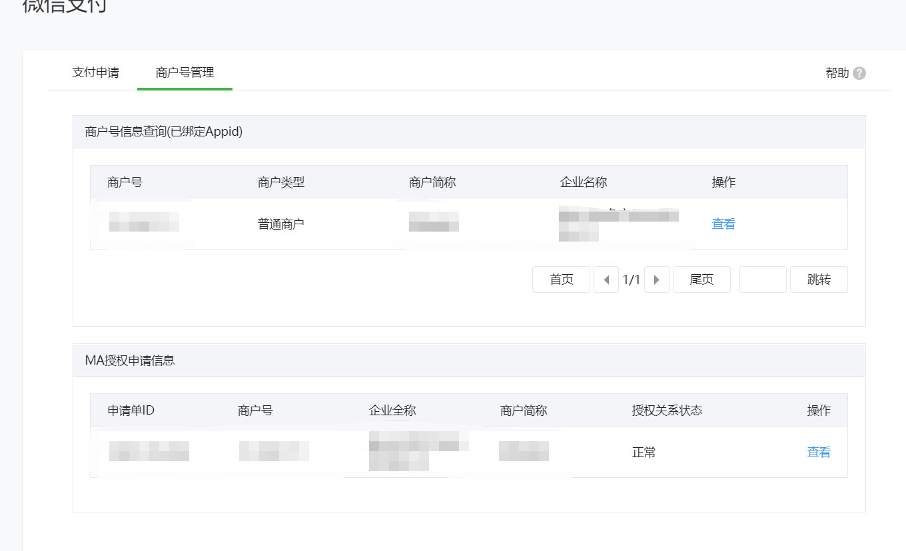Jump to last page with 尾页
The height and width of the screenshot is (551, 906).
pyautogui.click(x=701, y=280)
